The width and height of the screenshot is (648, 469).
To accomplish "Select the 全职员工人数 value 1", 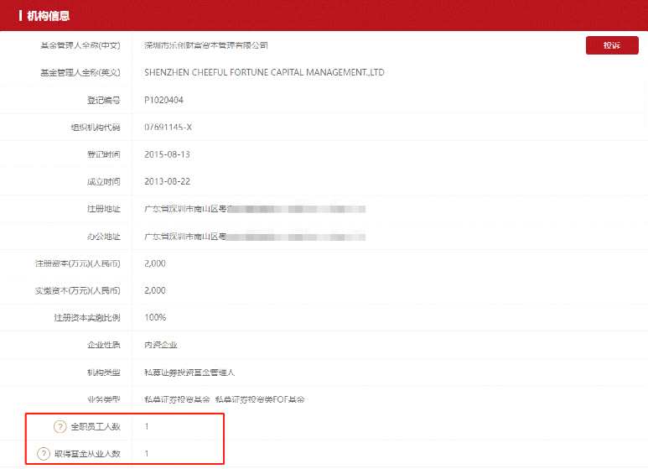I will pyautogui.click(x=147, y=426).
